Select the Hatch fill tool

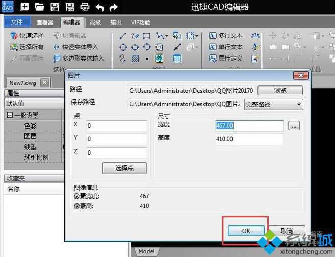[x=135, y=58]
